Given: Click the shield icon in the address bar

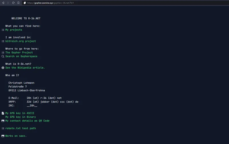Looking at the screenshot, I should pyautogui.click(x=25, y=3).
